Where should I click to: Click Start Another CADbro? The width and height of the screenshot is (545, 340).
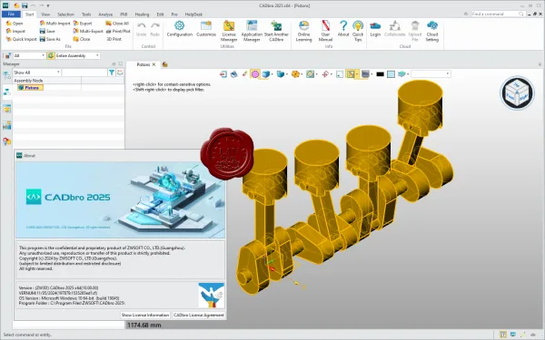[x=276, y=31]
